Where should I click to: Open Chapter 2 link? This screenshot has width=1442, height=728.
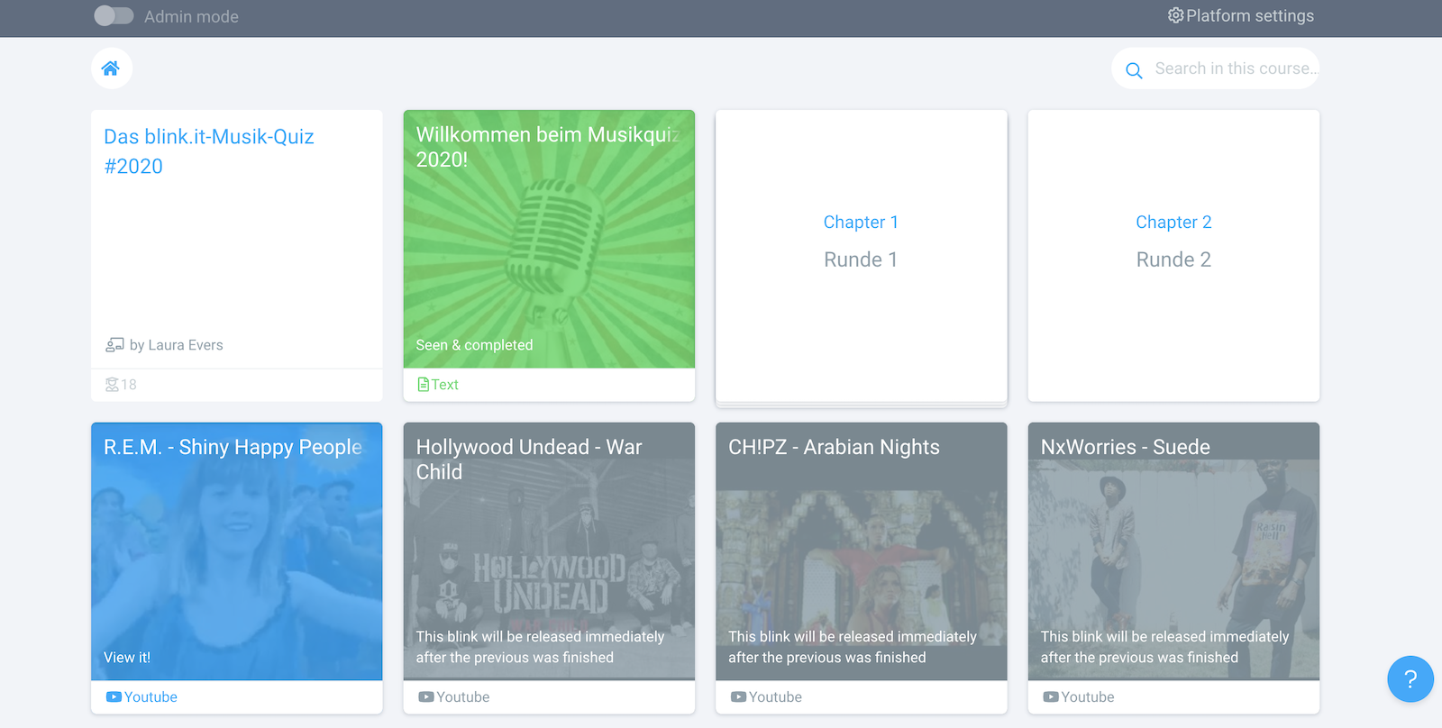click(1173, 222)
